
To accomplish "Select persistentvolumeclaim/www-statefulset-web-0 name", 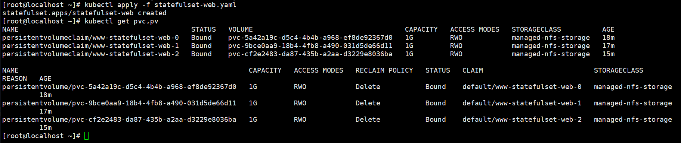I will pyautogui.click(x=90, y=38).
